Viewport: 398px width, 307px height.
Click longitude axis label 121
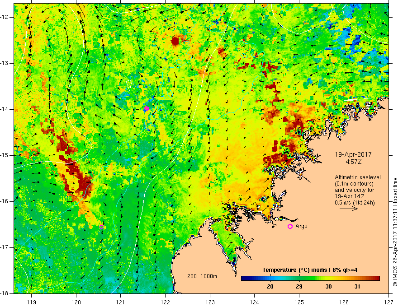pos(121,302)
